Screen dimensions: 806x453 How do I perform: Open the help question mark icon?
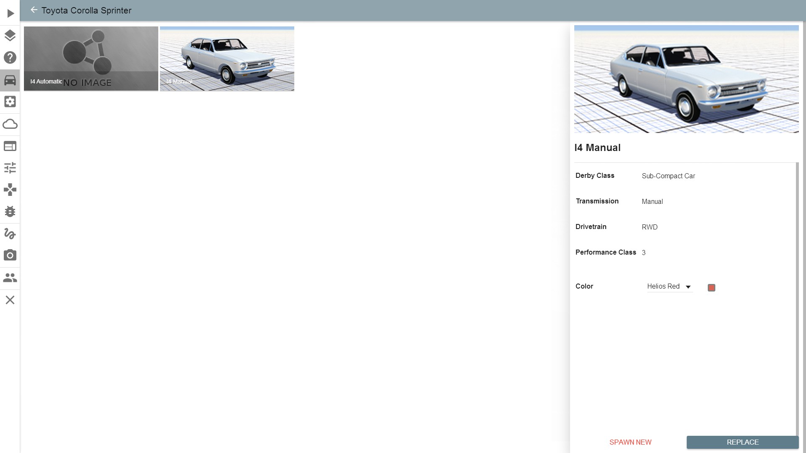(10, 57)
